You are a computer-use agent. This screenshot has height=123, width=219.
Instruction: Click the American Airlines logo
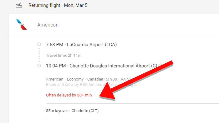click(21, 25)
